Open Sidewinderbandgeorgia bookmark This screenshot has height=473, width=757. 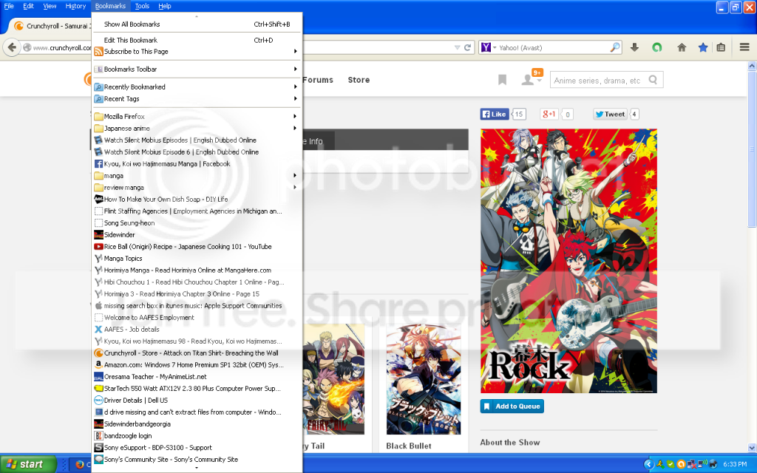pyautogui.click(x=197, y=423)
